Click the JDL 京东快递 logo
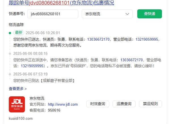Image resolution: width=173 pixels, height=124 pixels. tap(17, 104)
